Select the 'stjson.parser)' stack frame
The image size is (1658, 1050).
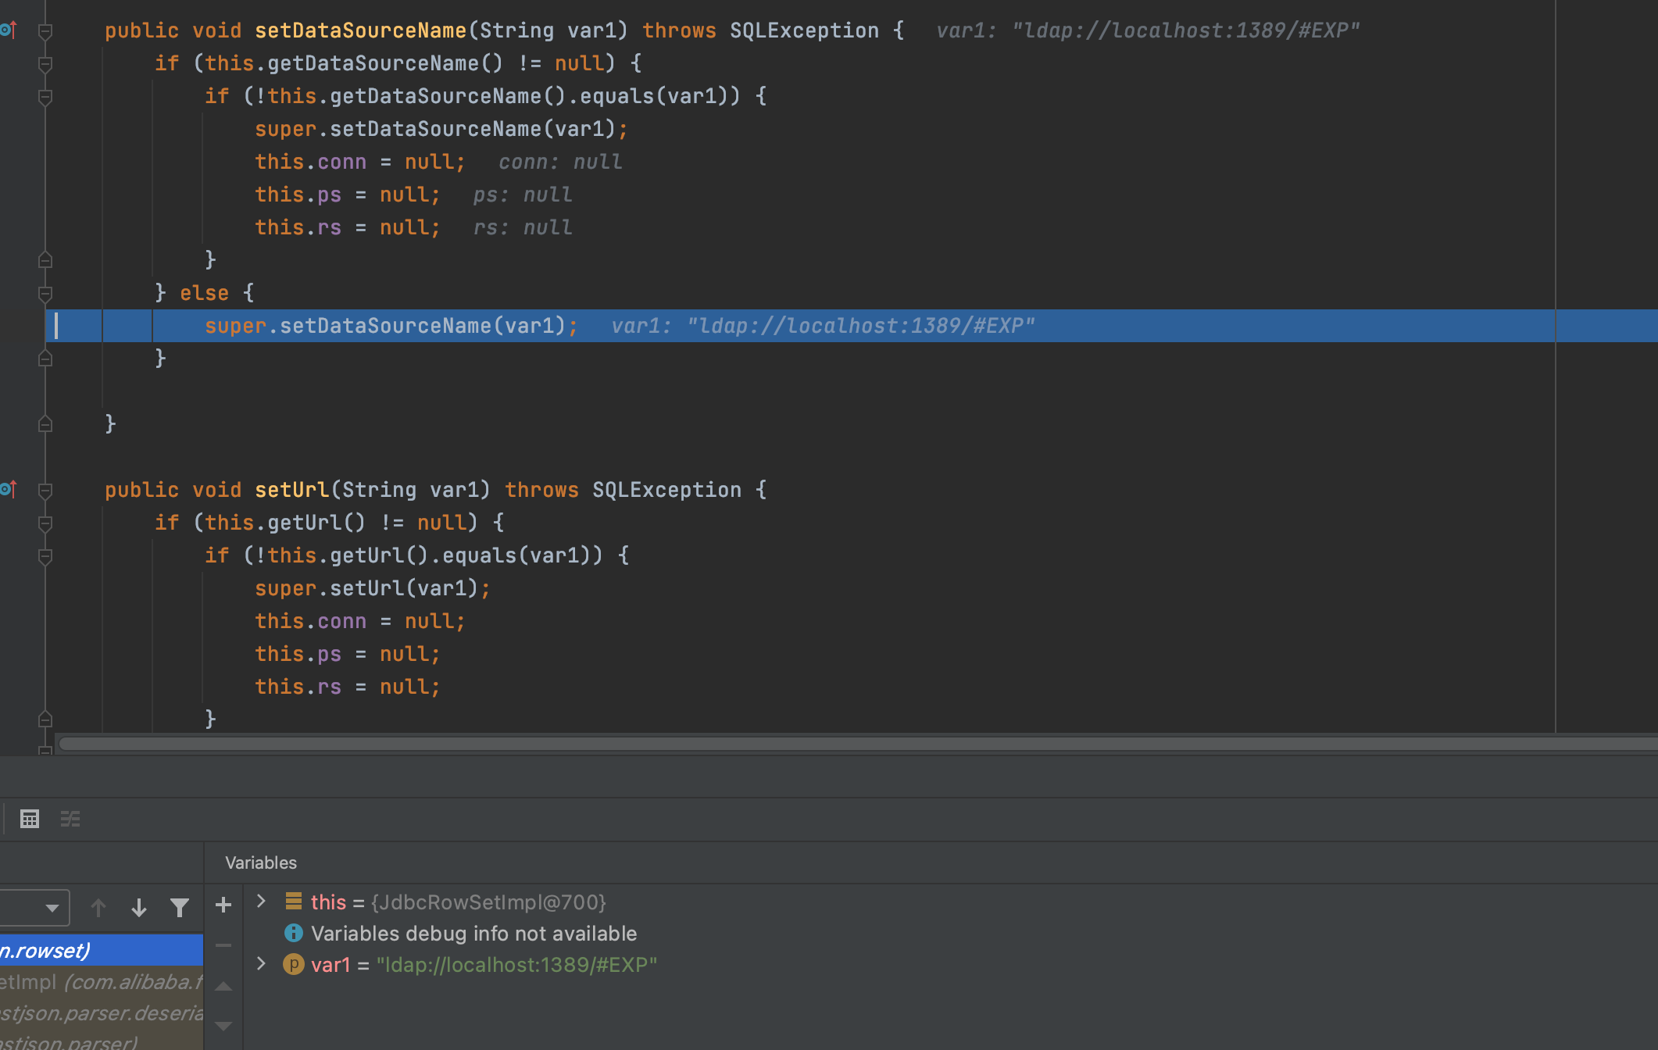coord(102,1041)
